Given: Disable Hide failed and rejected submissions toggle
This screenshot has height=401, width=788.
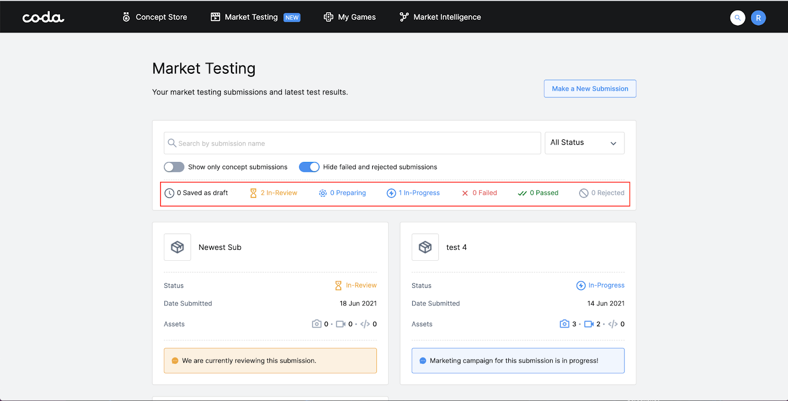Looking at the screenshot, I should 309,167.
